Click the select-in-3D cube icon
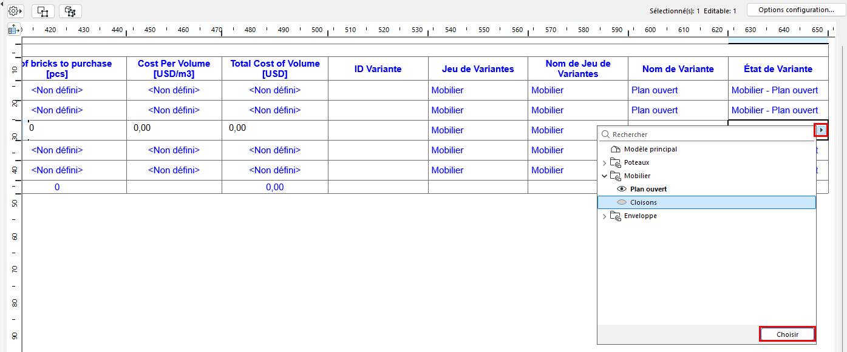Image resolution: width=847 pixels, height=352 pixels. click(70, 11)
